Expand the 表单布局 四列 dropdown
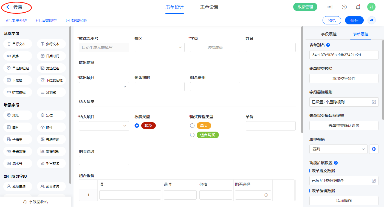This screenshot has height=207, width=384. [338, 149]
